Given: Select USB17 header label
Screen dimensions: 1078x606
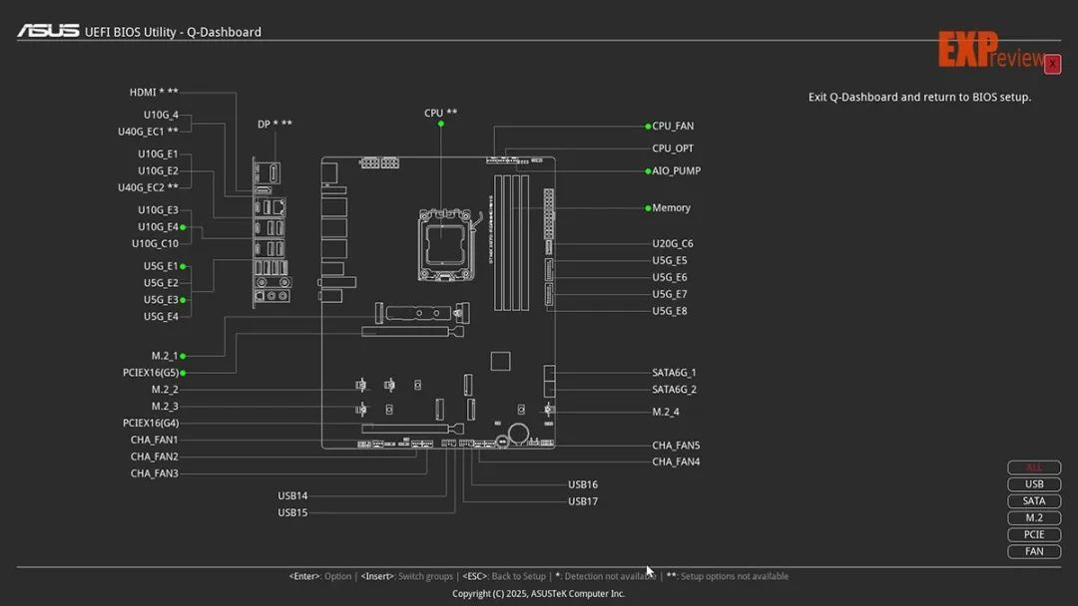Looking at the screenshot, I should click(582, 501).
